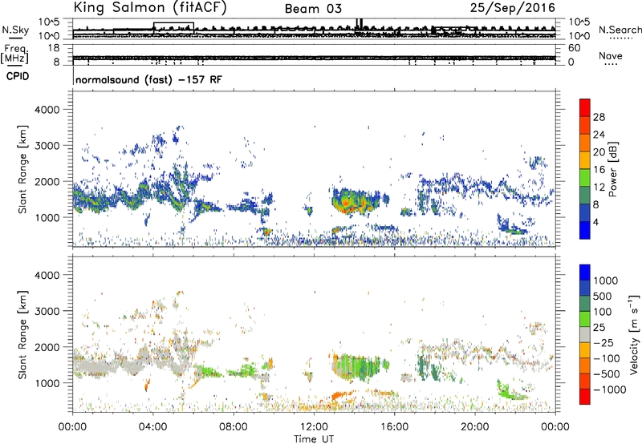The height and width of the screenshot is (444, 642).
Task: Click the left '10^5' noise axis label
Action: click(49, 22)
